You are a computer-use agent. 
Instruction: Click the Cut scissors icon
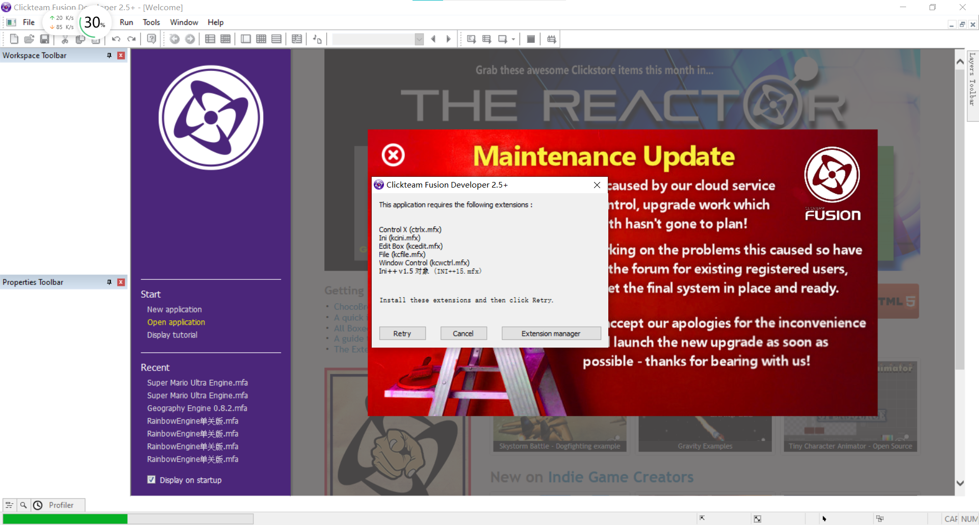pyautogui.click(x=65, y=40)
